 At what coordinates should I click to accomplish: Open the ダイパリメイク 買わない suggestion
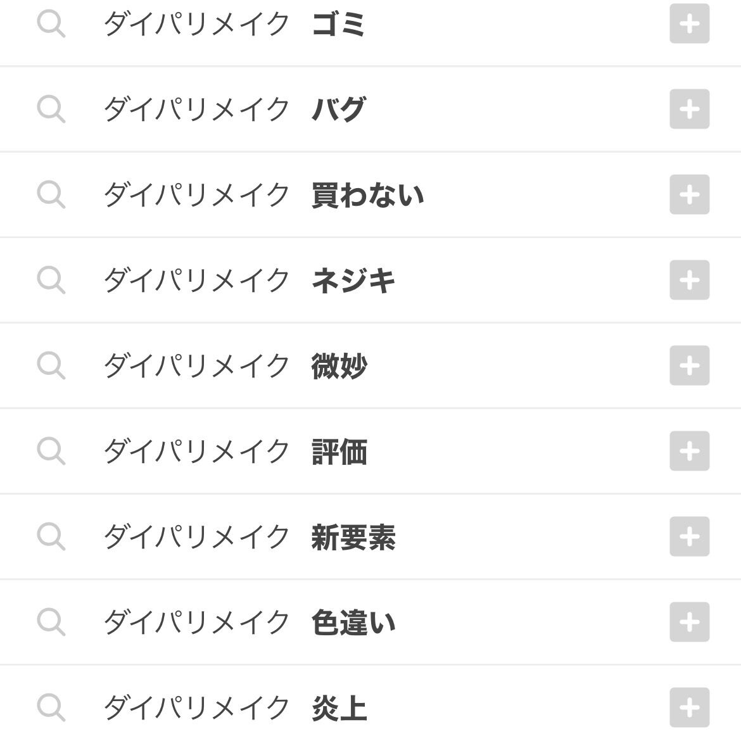263,194
